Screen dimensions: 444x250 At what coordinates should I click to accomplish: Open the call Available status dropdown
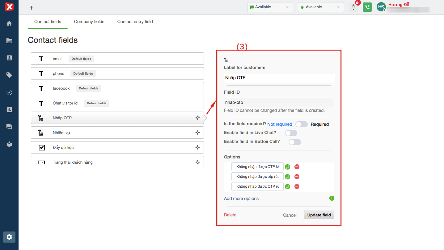(321, 7)
